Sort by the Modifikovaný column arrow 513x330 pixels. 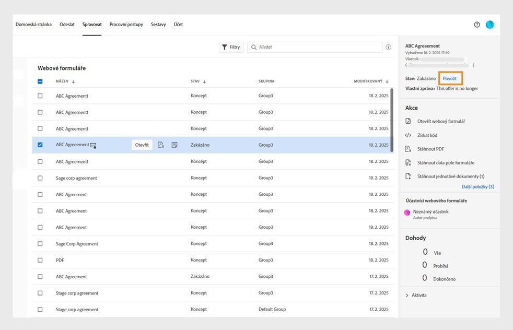tap(387, 81)
